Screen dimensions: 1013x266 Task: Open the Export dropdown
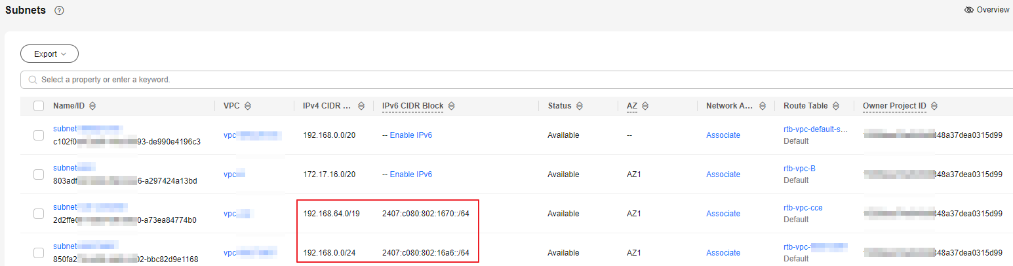[50, 54]
